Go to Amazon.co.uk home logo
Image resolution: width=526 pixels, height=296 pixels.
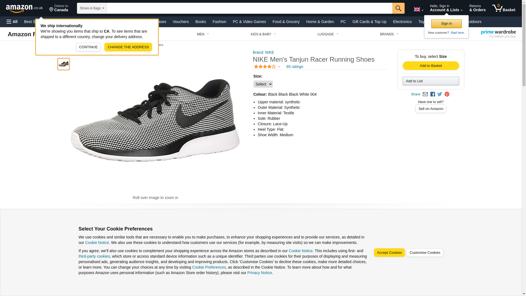(24, 8)
